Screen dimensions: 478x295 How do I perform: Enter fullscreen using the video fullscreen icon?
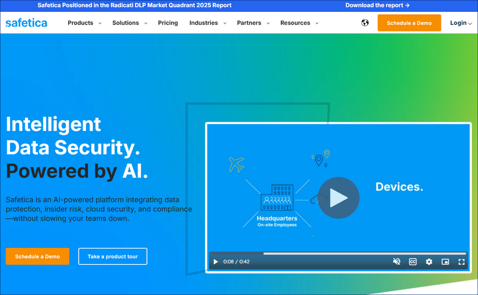(461, 262)
